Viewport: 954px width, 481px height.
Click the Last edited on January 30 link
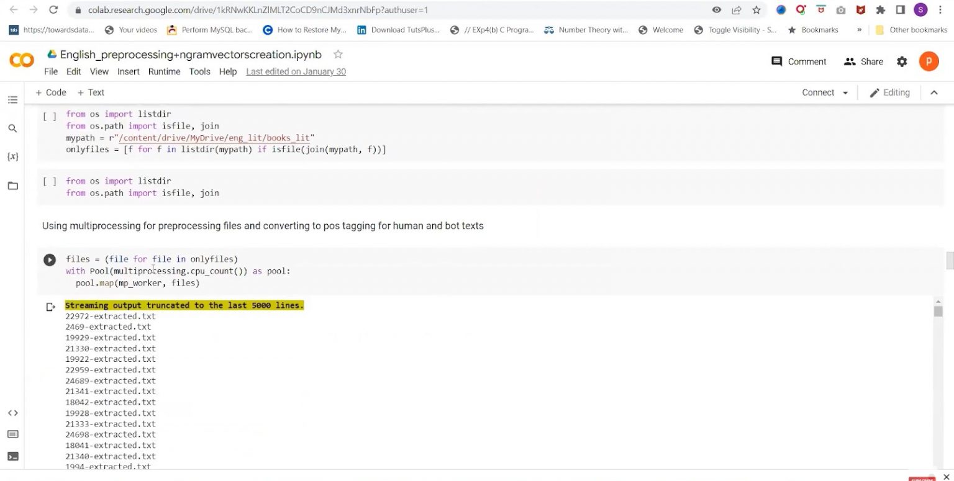[x=295, y=71]
